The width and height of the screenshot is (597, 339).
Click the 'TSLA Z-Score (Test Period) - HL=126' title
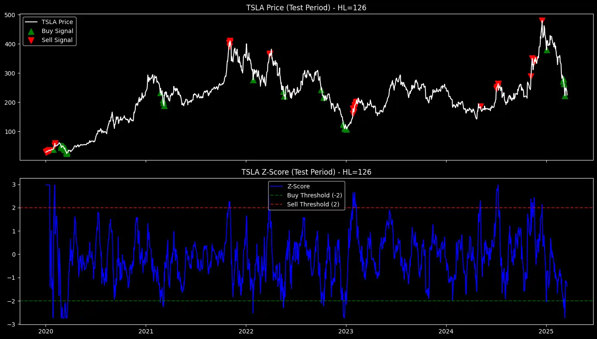pos(306,172)
